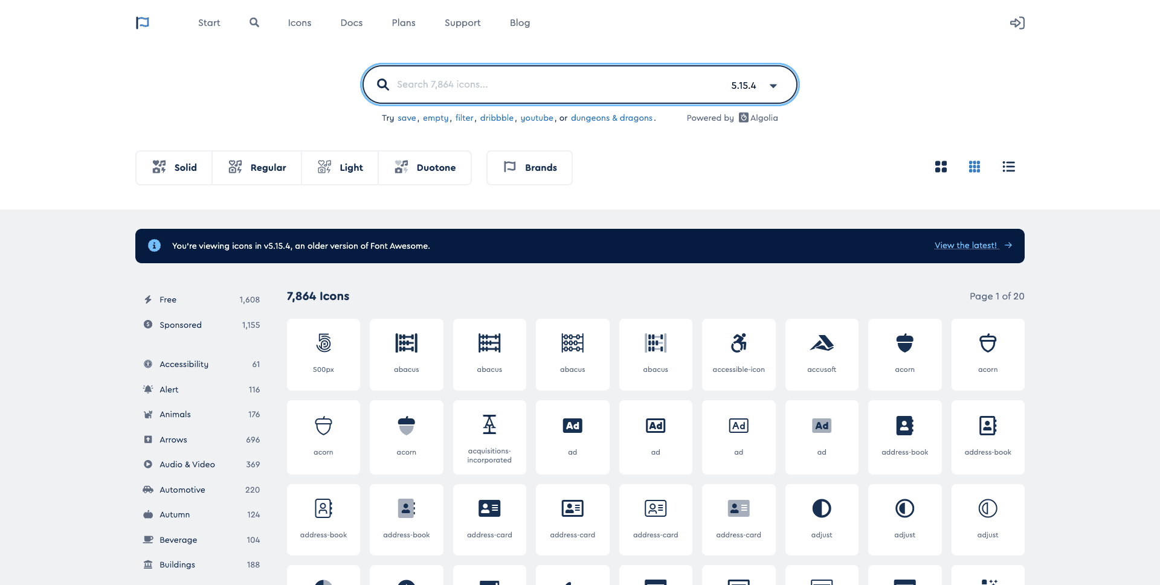This screenshot has width=1160, height=585.
Task: Toggle the Duotone style filter
Action: tap(425, 168)
